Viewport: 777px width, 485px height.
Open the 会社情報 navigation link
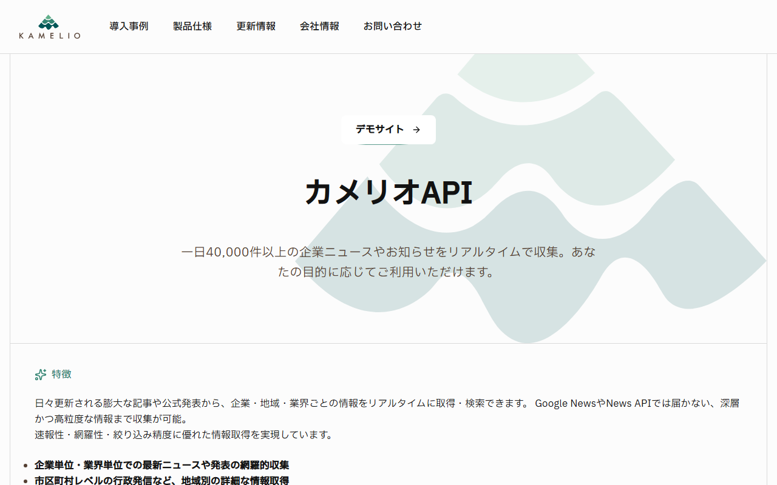[319, 26]
